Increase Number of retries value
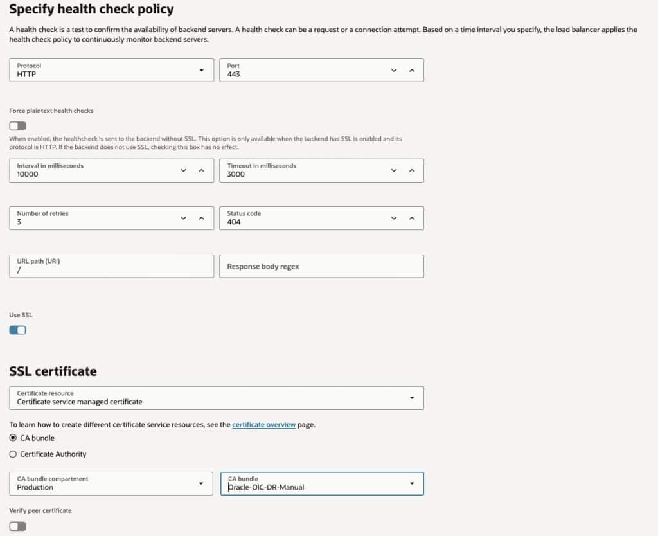Viewport: 658px width, 536px height. [201, 218]
